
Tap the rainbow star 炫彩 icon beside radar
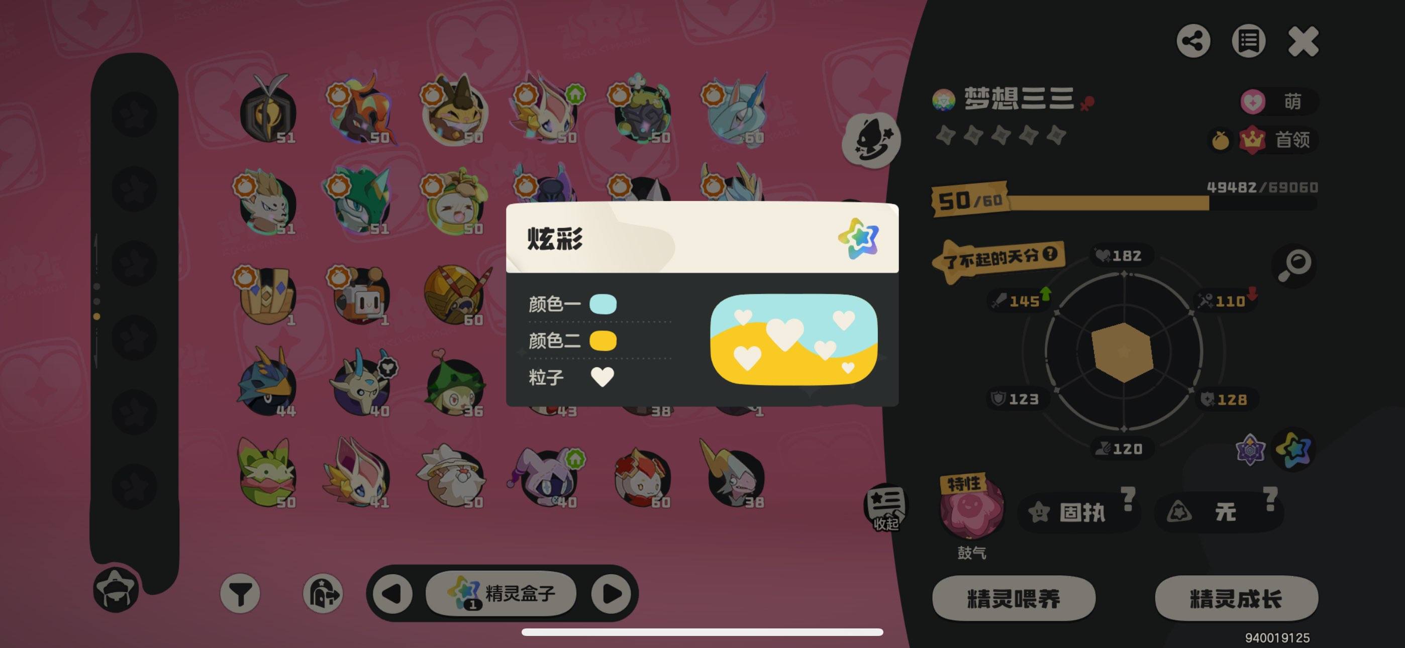1293,450
